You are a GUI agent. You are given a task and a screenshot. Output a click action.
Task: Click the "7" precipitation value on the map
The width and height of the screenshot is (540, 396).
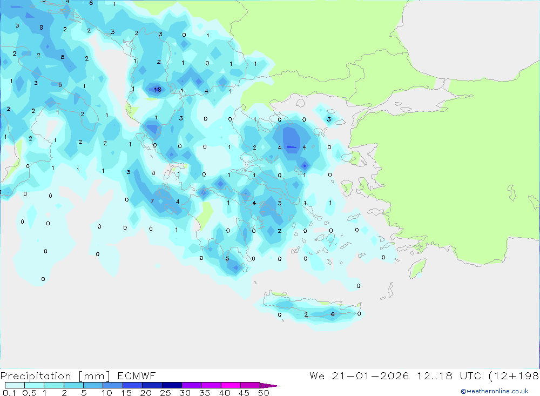tap(152, 201)
